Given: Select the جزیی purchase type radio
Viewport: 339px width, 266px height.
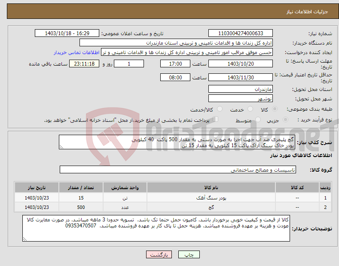Looking at the screenshot, I should coord(285,120).
